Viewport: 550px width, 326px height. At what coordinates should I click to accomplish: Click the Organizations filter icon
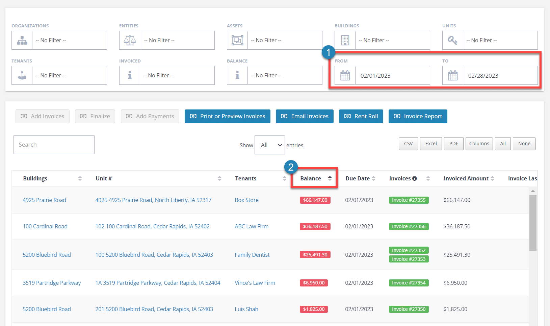[22, 40]
